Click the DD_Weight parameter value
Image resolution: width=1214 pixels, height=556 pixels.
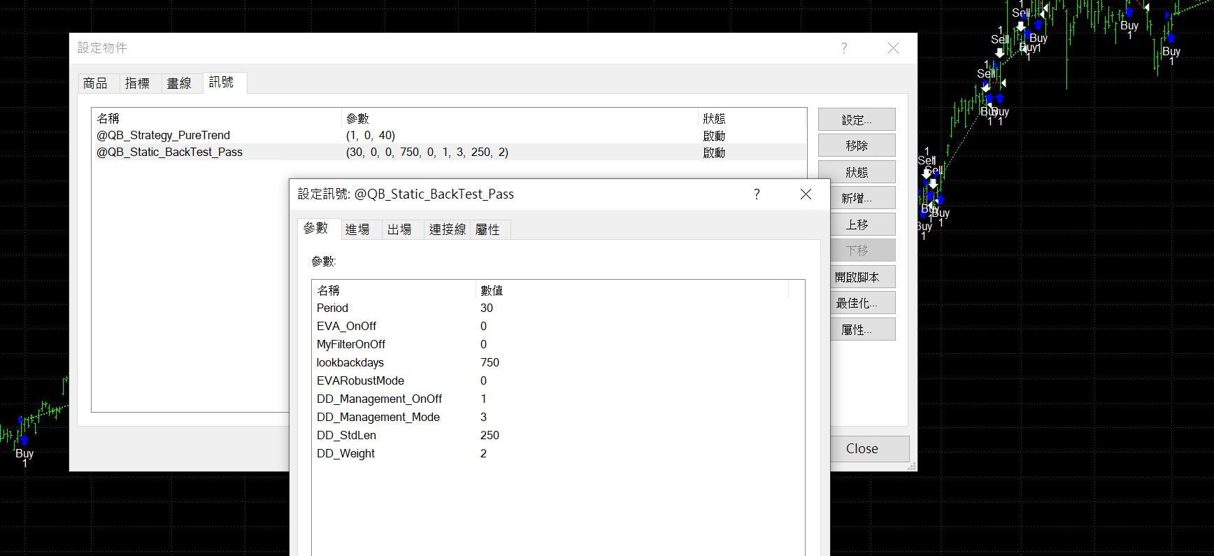[483, 454]
